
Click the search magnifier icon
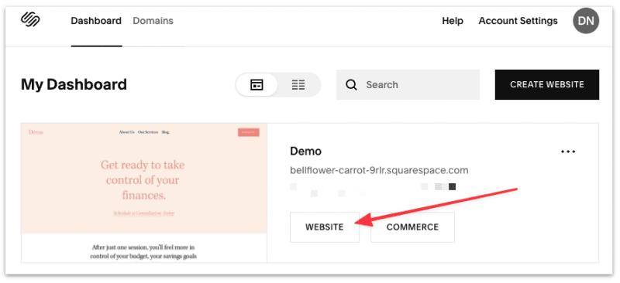coord(351,85)
